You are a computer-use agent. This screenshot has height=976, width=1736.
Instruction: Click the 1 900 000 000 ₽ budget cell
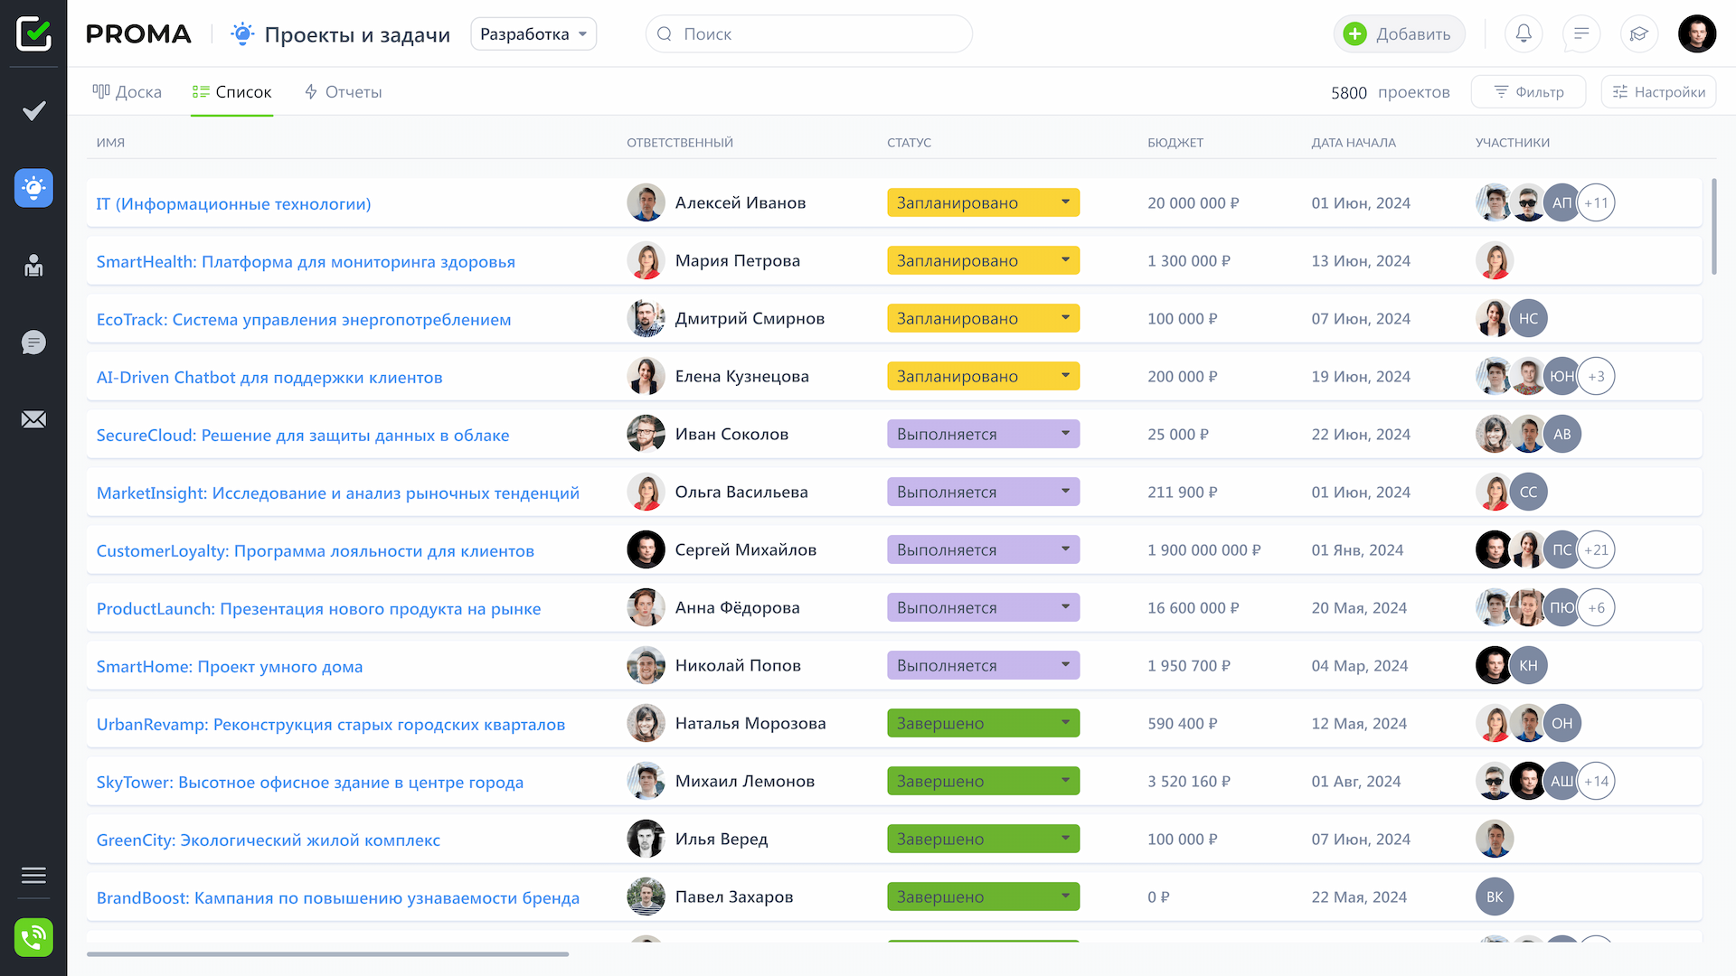1203,549
